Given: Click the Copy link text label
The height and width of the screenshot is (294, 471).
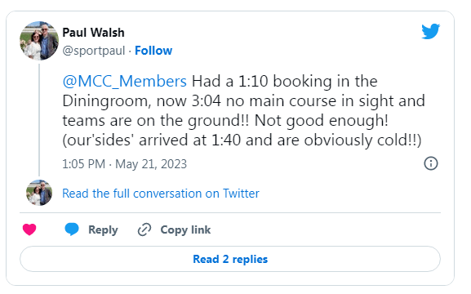Looking at the screenshot, I should tap(185, 229).
